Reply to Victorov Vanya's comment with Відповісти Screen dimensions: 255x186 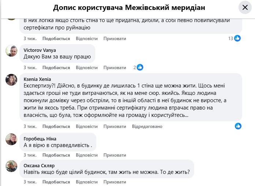[x=86, y=68]
